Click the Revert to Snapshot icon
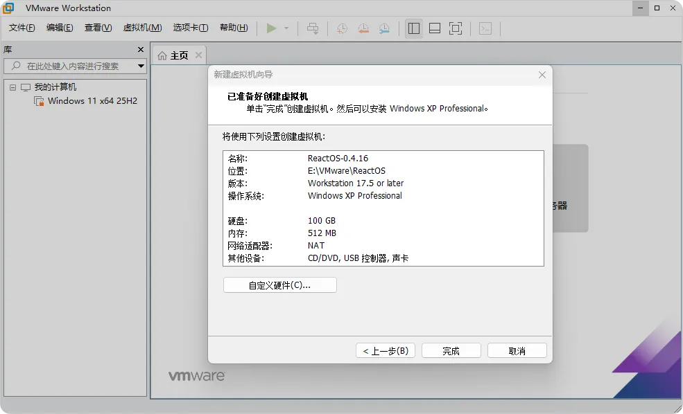The image size is (683, 414). [x=363, y=28]
